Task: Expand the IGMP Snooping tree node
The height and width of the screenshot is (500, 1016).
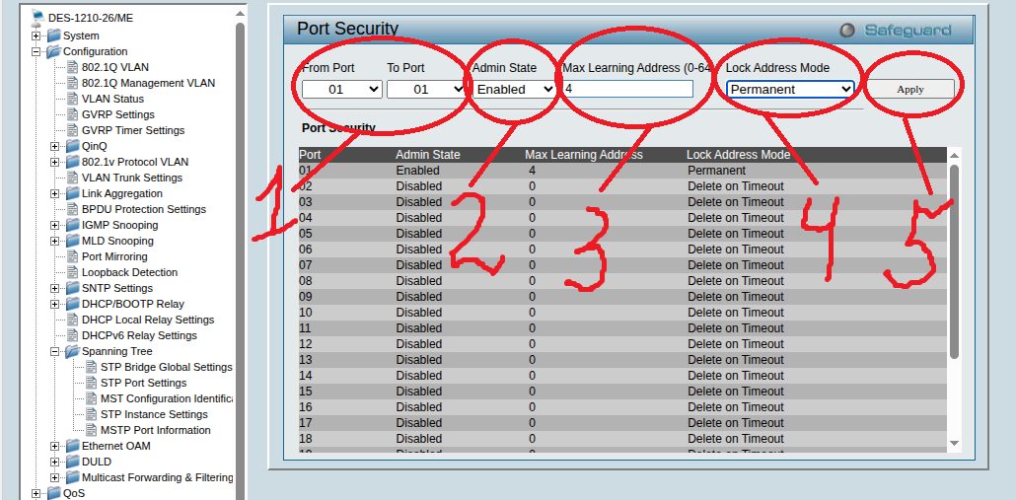Action: [55, 225]
